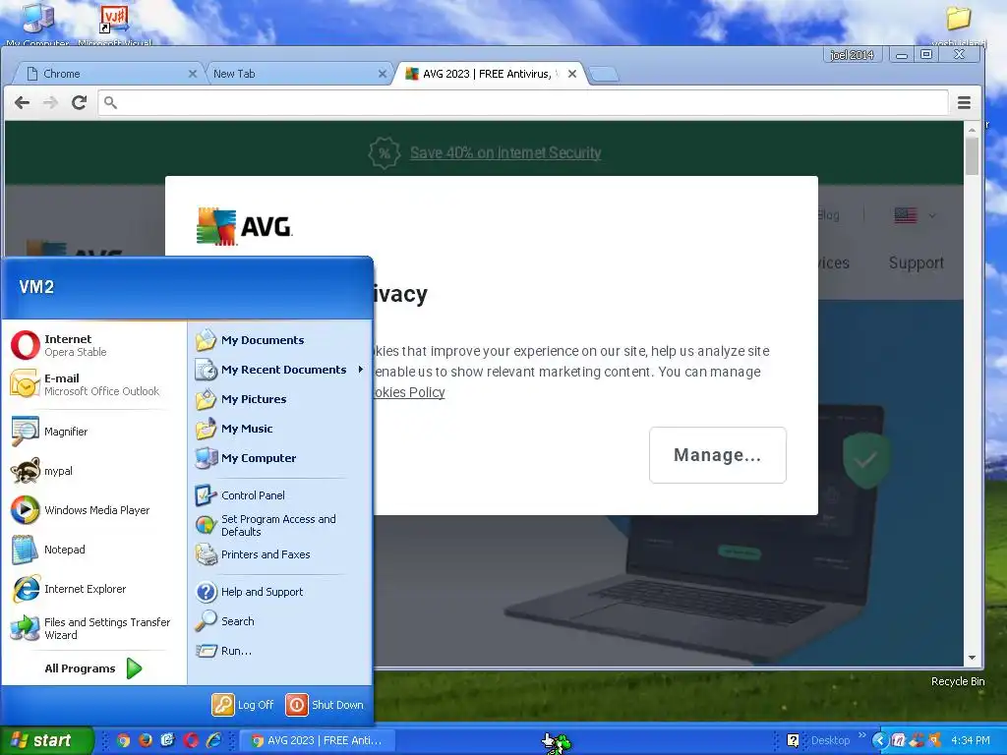Open Internet Explorer from Start menu
This screenshot has height=755, width=1007.
tap(93, 589)
